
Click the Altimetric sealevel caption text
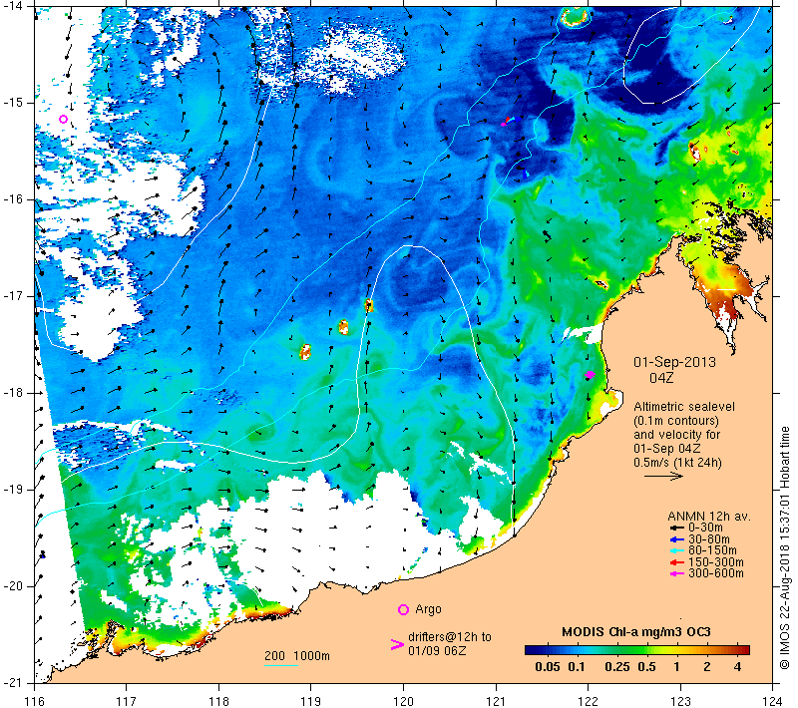pyautogui.click(x=684, y=407)
